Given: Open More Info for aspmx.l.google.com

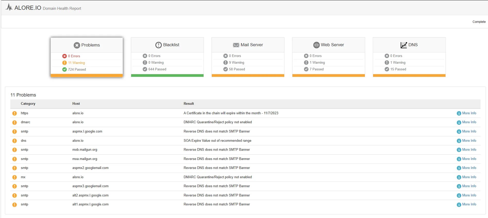Looking at the screenshot, I should coord(467,131).
